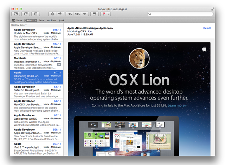
Task: Open the new note button
Action: pyautogui.click(x=36, y=14)
